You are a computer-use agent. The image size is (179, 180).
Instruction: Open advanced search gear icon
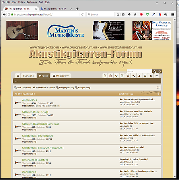[160, 72]
